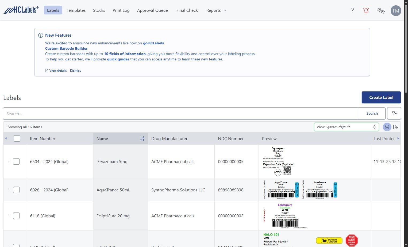Focus the labels Search input field
408x247 pixels.
click(x=181, y=114)
